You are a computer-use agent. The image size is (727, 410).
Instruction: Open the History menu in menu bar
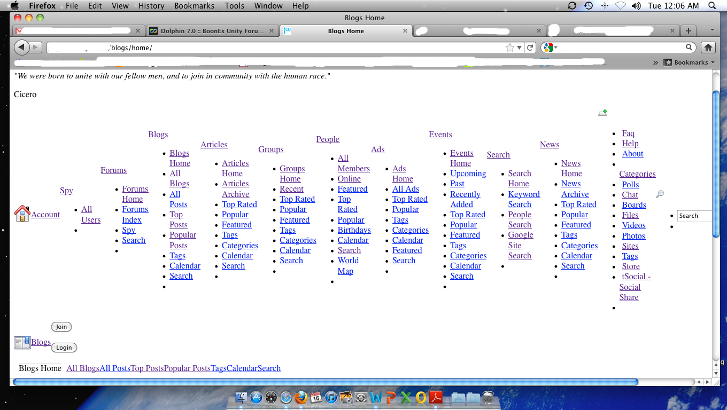(151, 6)
